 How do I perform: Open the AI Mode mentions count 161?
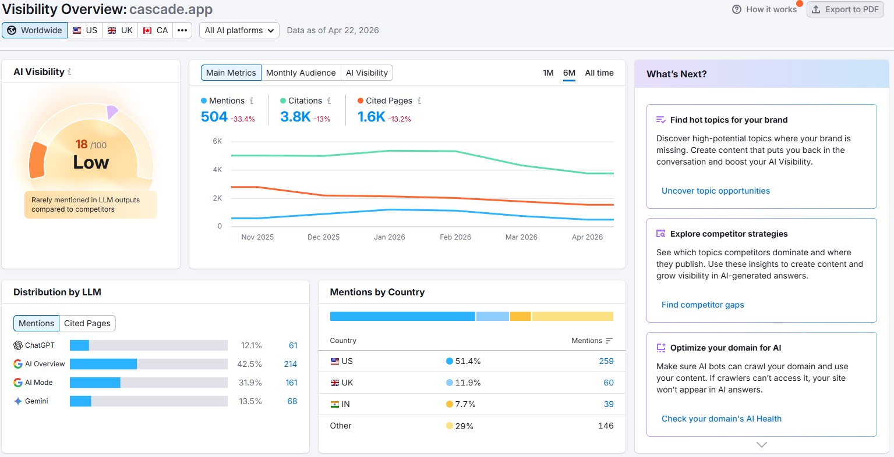(291, 383)
